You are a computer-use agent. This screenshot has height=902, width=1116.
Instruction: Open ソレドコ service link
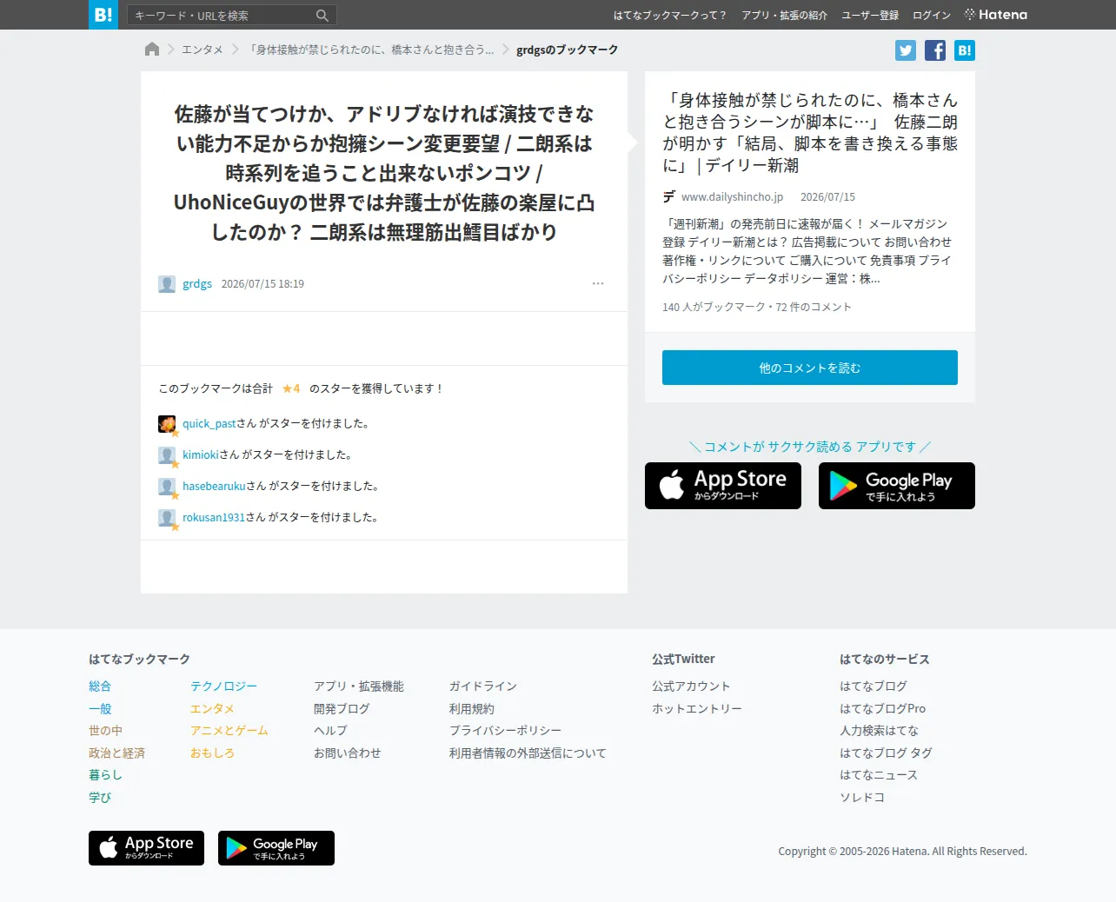862,798
